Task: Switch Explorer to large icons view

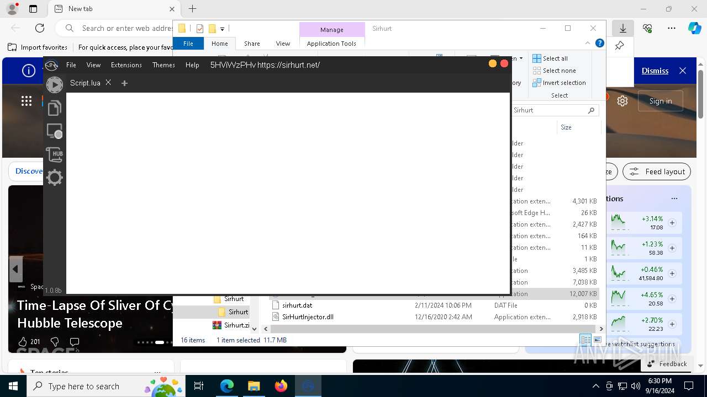Action: (x=597, y=340)
